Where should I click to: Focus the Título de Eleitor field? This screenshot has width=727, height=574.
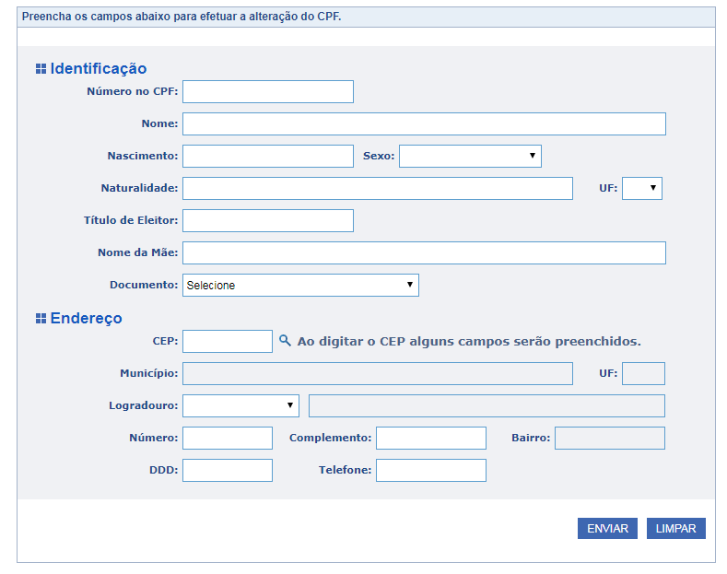268,220
